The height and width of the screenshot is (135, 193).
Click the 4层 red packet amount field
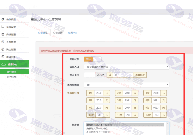[x=99, y=100]
